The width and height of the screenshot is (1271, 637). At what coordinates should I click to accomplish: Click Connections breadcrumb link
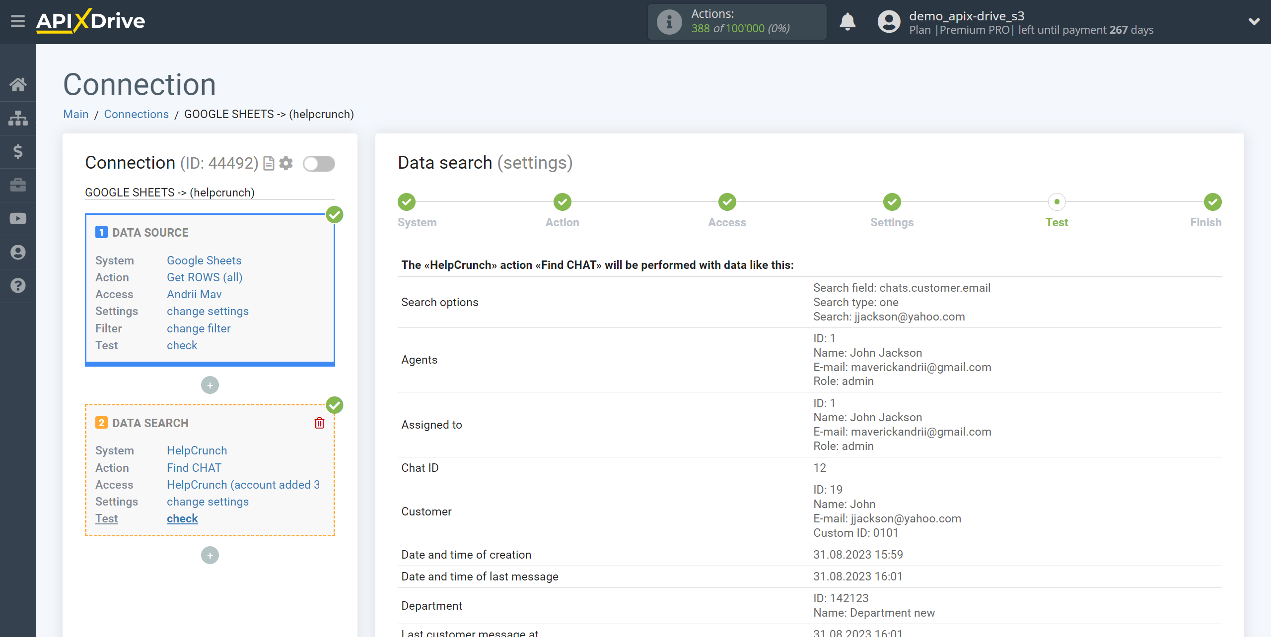(x=137, y=114)
